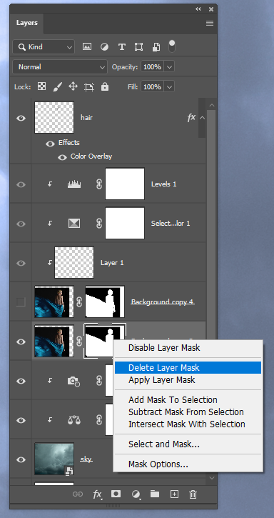
Task: Toggle visibility of Color Balance adjustment layer
Action: pyautogui.click(x=21, y=420)
